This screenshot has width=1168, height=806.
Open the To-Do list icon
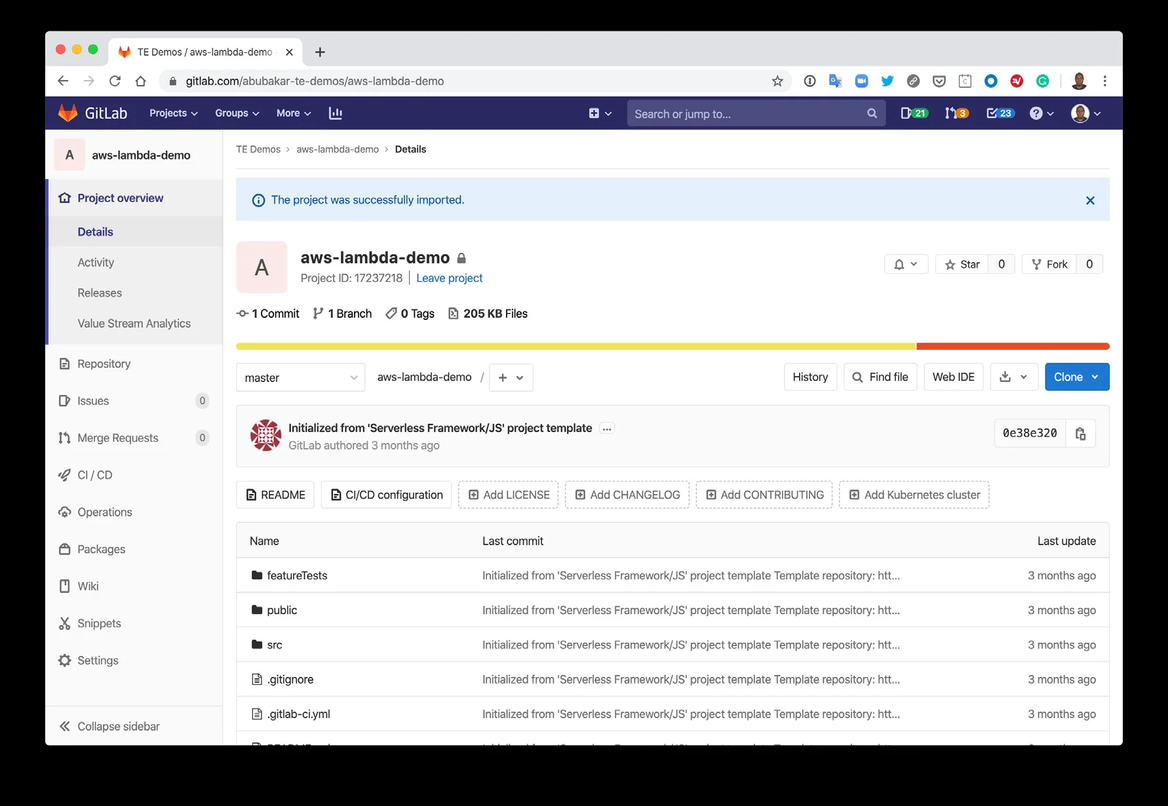pos(1000,113)
